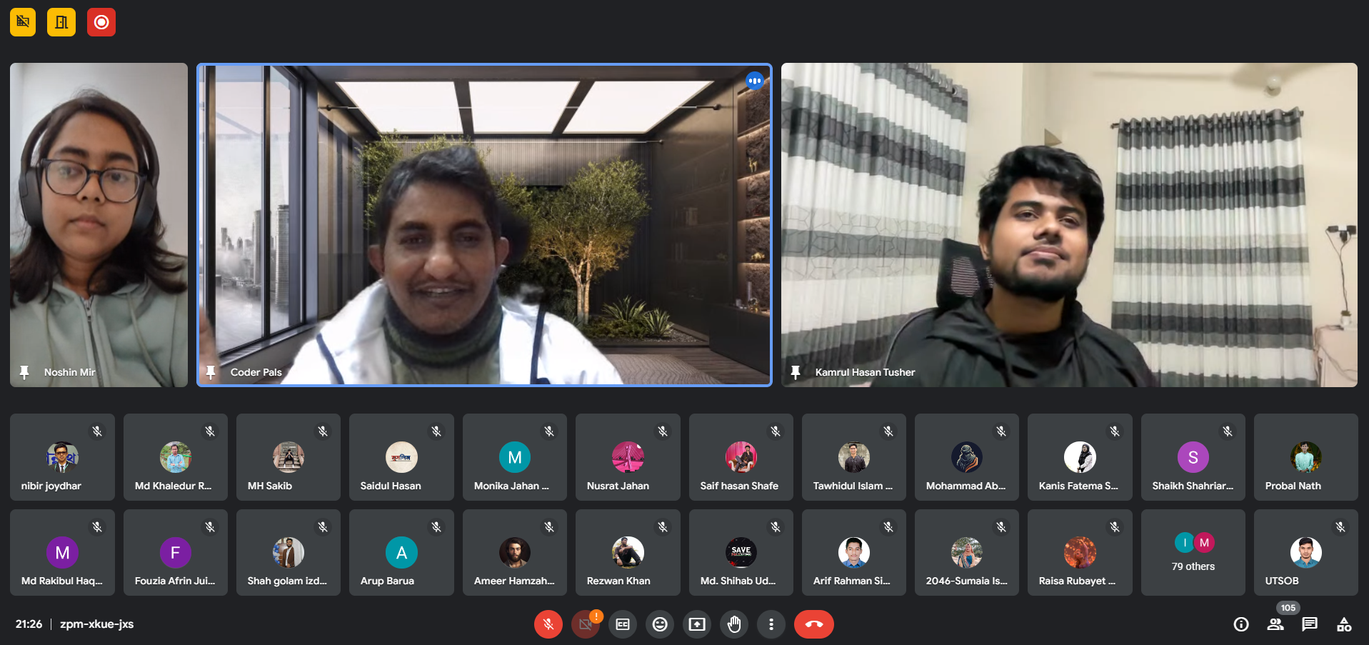Click the red record extension icon
Viewport: 1369px width, 645px height.
pyautogui.click(x=101, y=22)
